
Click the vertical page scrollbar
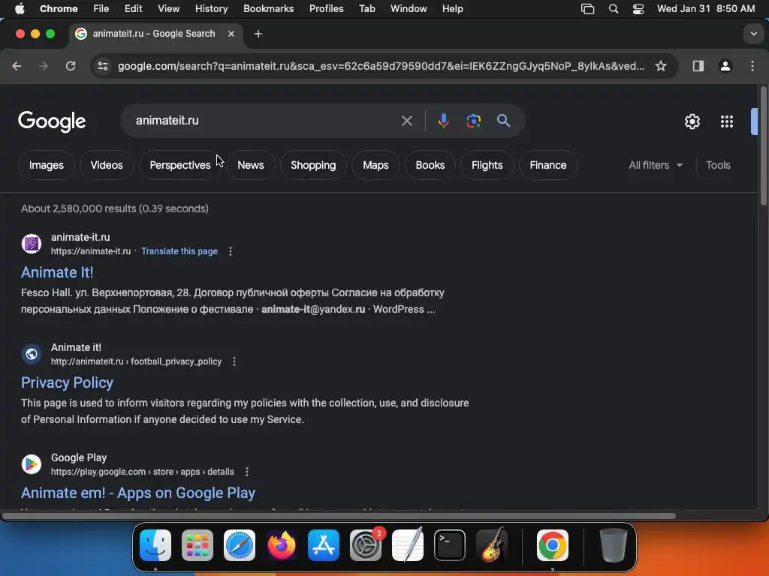[x=763, y=147]
